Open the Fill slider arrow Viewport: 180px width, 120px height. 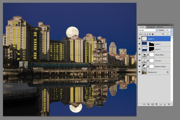coord(171,34)
